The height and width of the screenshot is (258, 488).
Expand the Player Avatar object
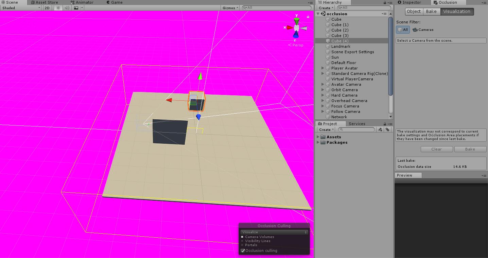[323, 68]
